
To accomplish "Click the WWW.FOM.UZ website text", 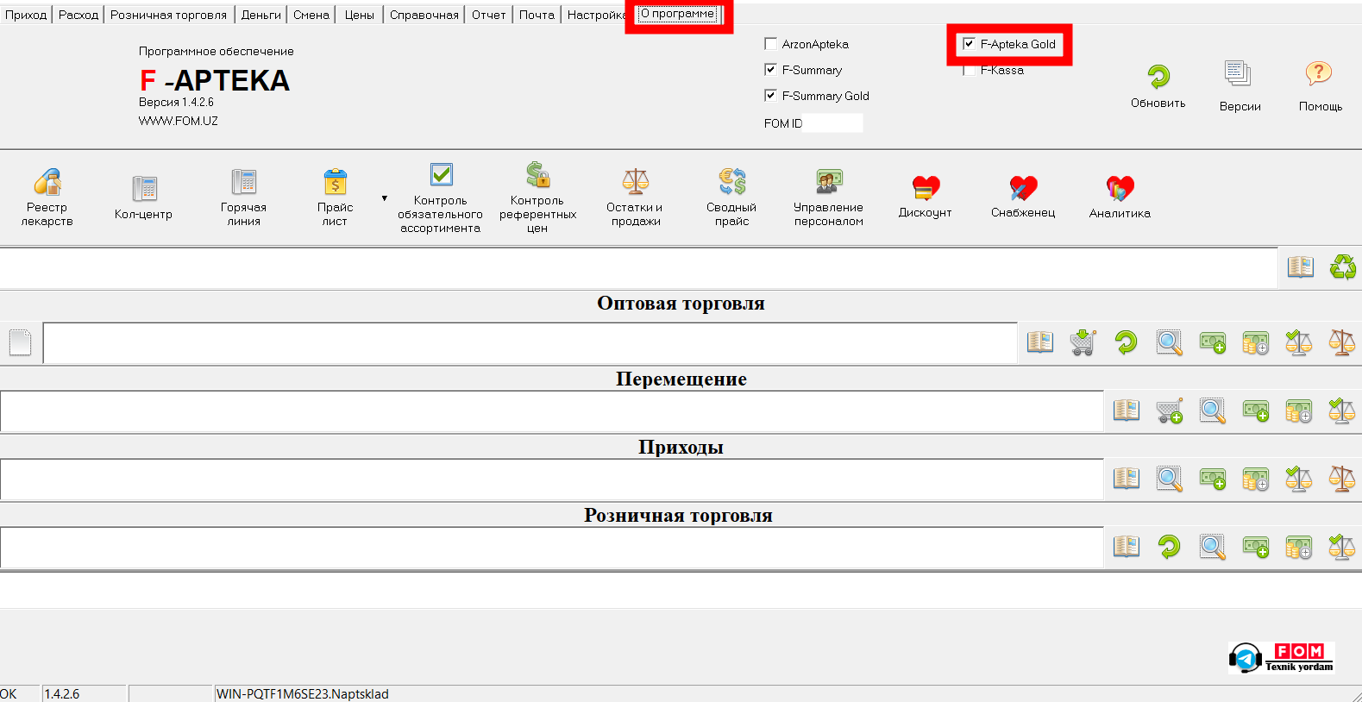I will (179, 121).
